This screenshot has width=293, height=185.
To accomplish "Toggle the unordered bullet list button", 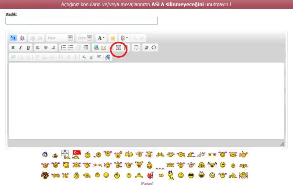I will tap(71, 48).
